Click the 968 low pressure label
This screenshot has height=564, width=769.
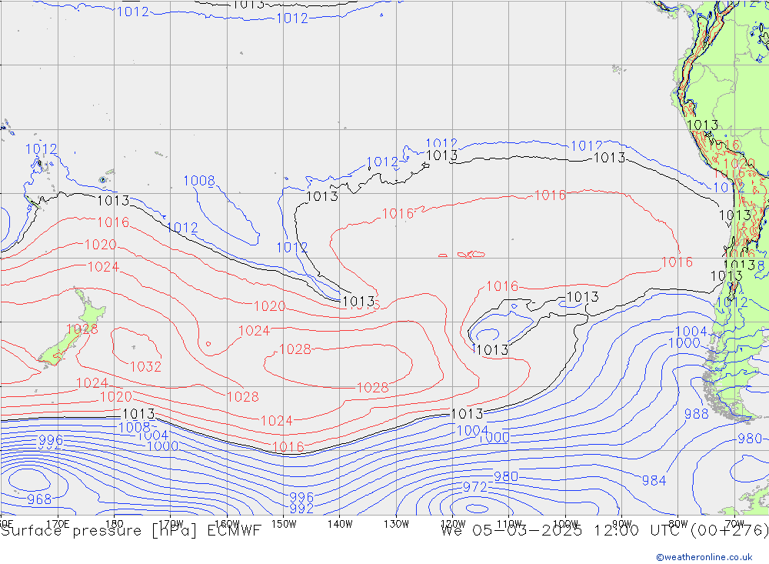tap(39, 499)
